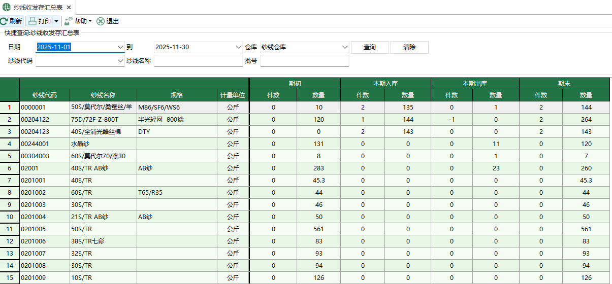The height and width of the screenshot is (284, 612).
Task: Click the batch number (批号) input field
Action: coord(304,61)
